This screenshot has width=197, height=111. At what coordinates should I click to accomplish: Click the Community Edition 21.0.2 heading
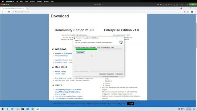click(x=74, y=30)
